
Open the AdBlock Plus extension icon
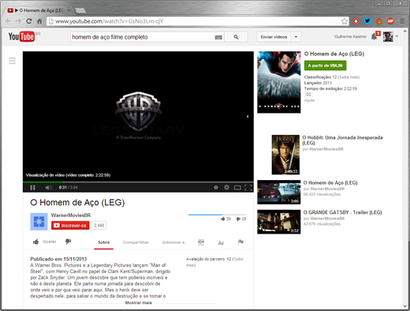coord(390,21)
